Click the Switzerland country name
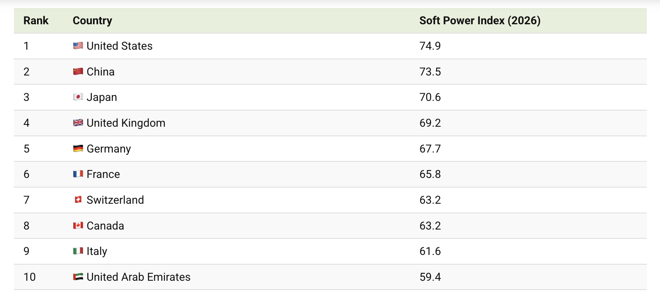 point(115,200)
